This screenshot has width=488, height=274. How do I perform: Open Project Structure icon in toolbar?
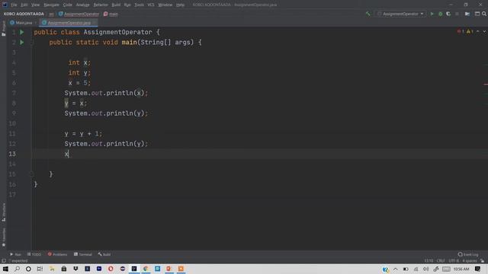coord(467,14)
